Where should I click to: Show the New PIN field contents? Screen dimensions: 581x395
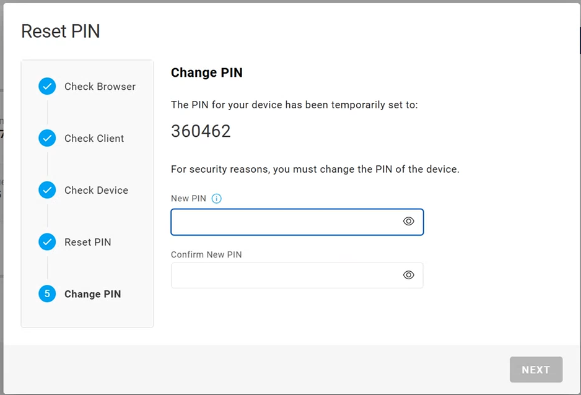(x=408, y=222)
